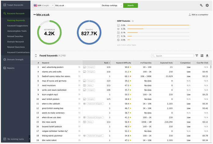
Task: Click the grid view icon above the table
Action: (x=202, y=56)
